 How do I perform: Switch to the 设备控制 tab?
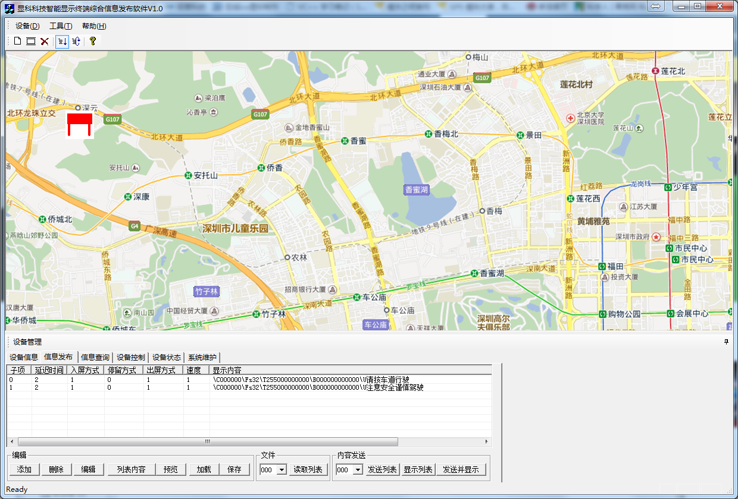pos(131,357)
